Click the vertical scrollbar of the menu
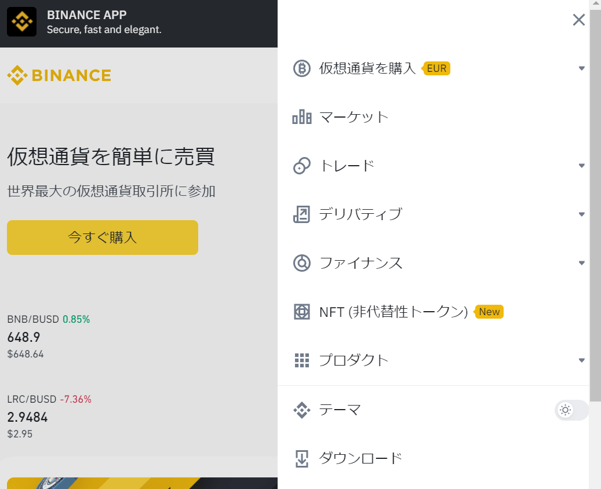 point(595,203)
